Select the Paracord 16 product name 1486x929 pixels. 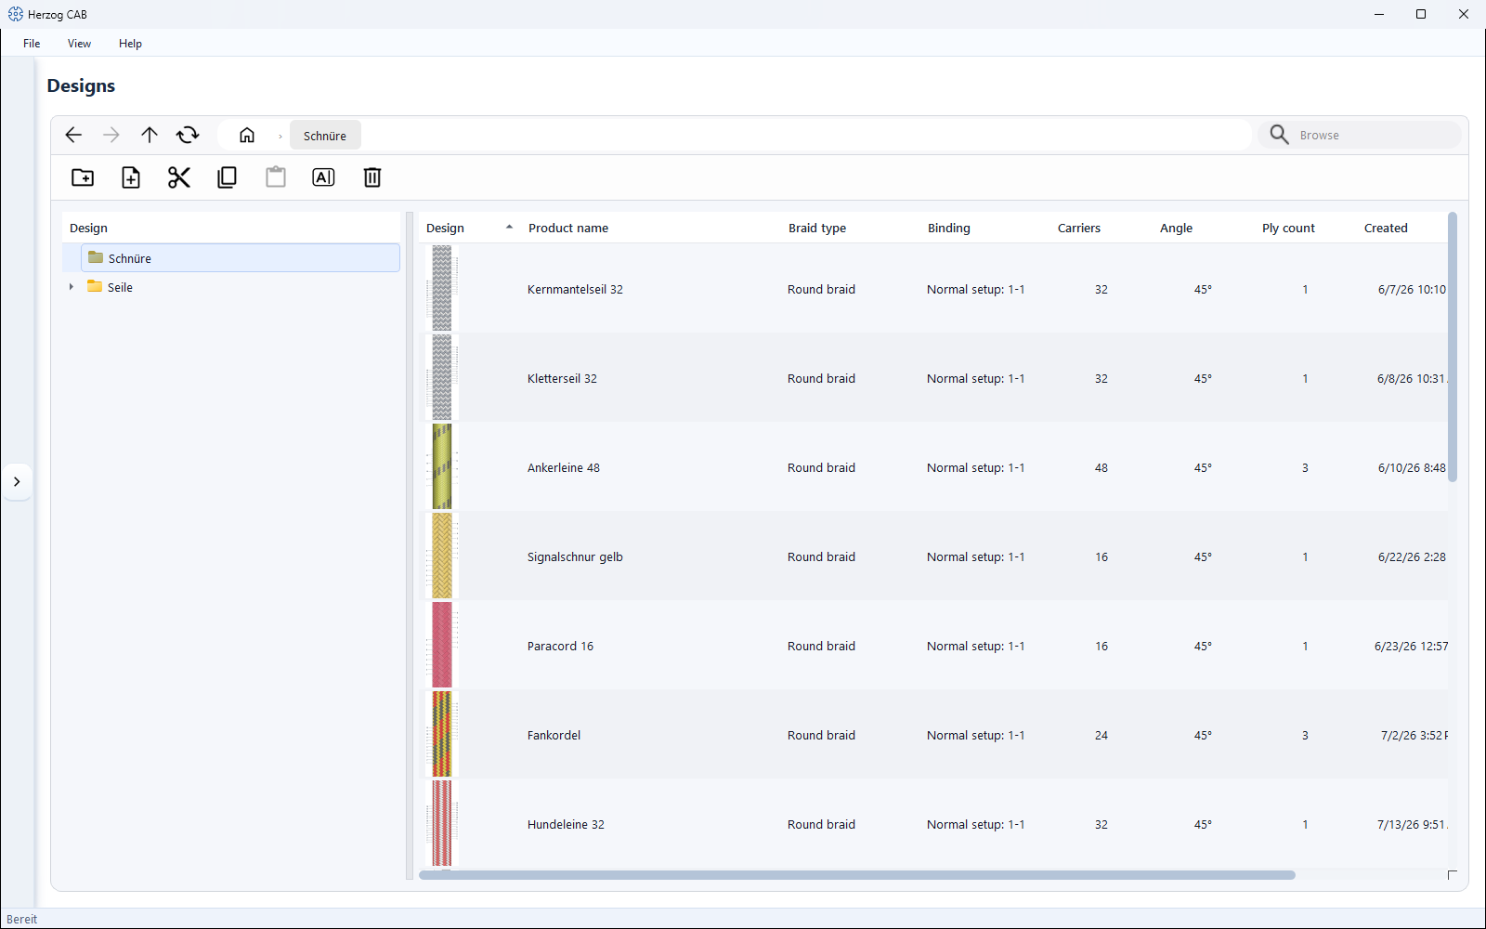(560, 646)
